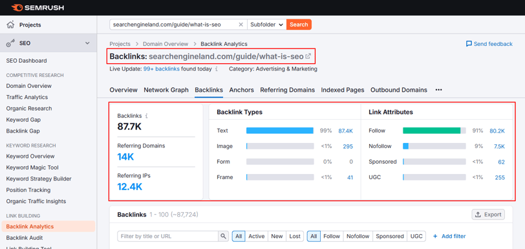Image resolution: width=525 pixels, height=249 pixels.
Task: Click the orange Search button
Action: (299, 25)
